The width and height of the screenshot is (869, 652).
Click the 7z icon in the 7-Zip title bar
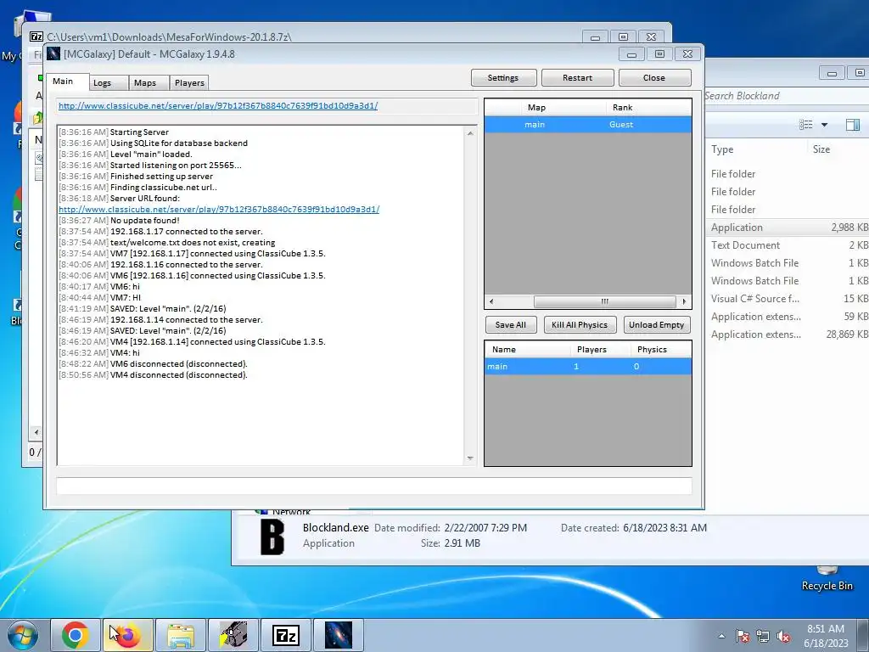coord(36,37)
